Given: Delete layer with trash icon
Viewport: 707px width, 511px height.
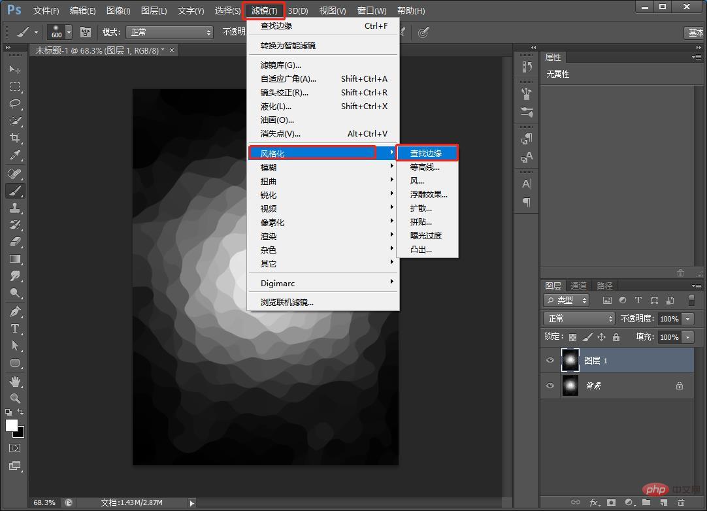Looking at the screenshot, I should pyautogui.click(x=681, y=502).
